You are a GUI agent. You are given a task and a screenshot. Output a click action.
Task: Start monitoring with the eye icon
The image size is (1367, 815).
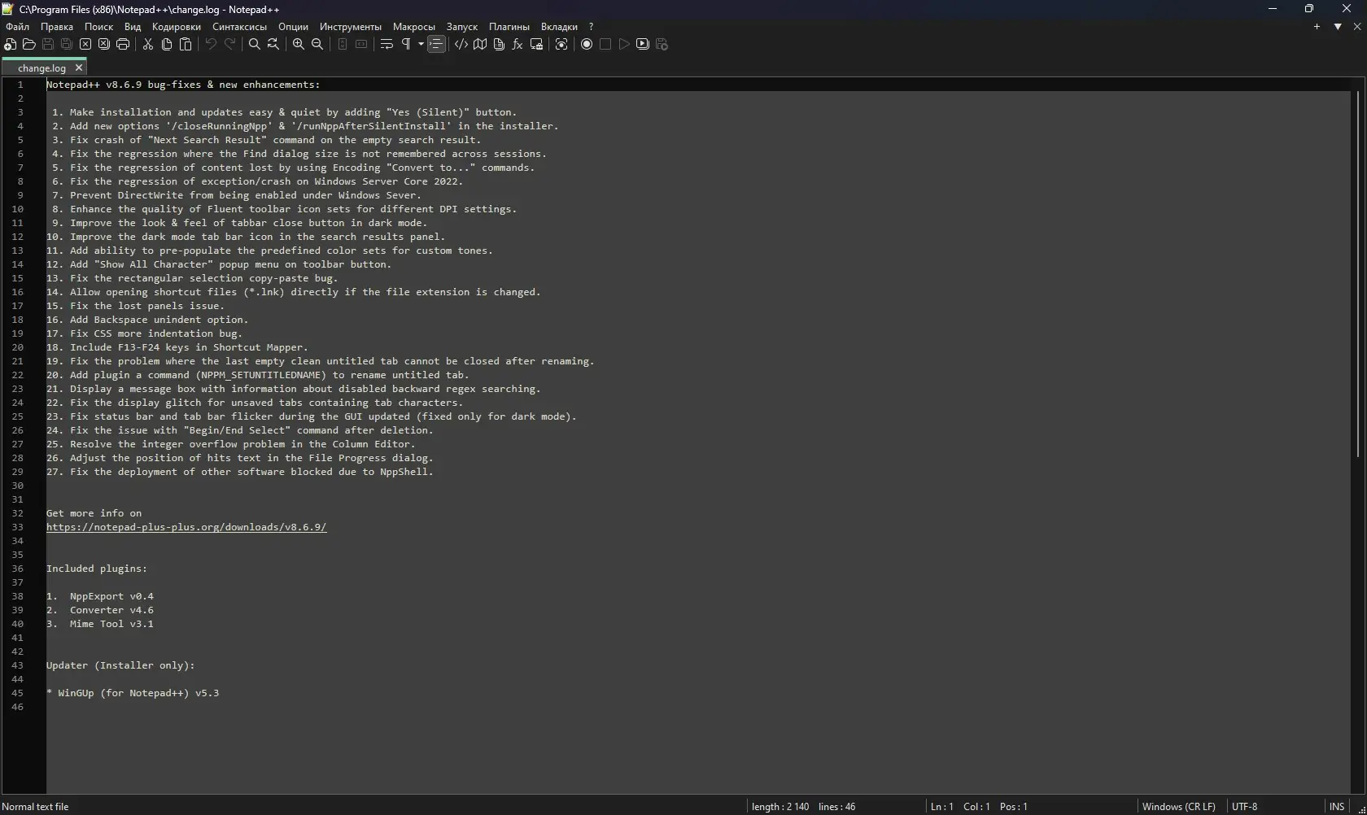tap(561, 45)
